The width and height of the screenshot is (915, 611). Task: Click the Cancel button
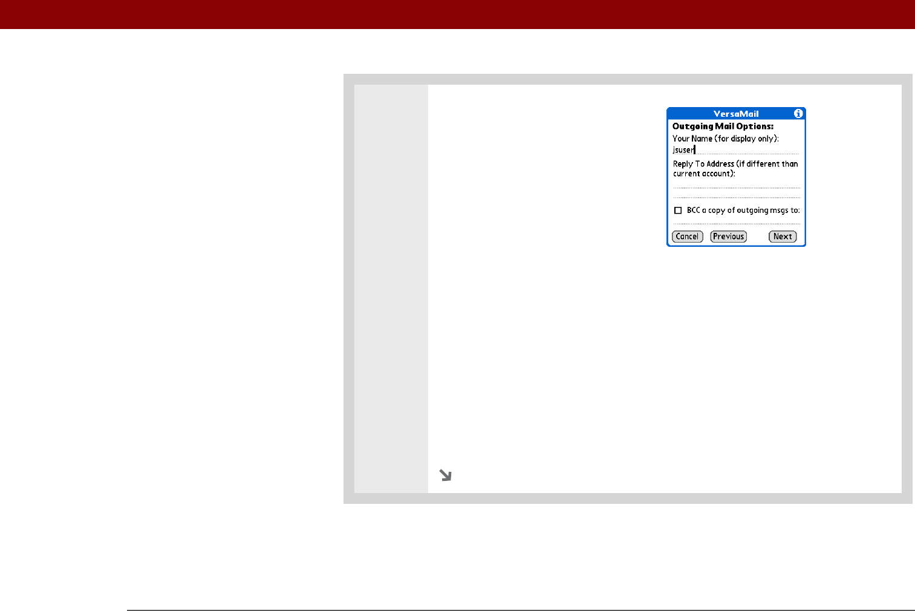point(688,237)
